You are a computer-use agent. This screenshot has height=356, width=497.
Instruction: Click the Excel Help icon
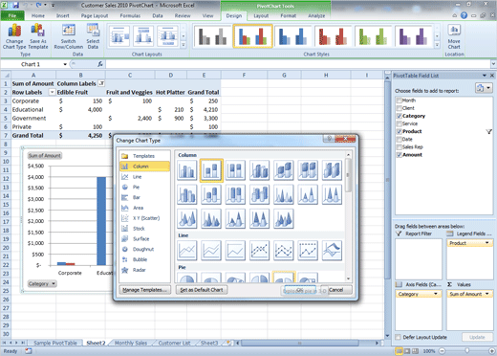click(464, 15)
